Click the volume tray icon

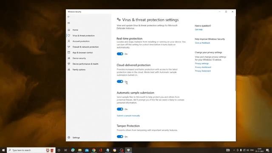248,150
